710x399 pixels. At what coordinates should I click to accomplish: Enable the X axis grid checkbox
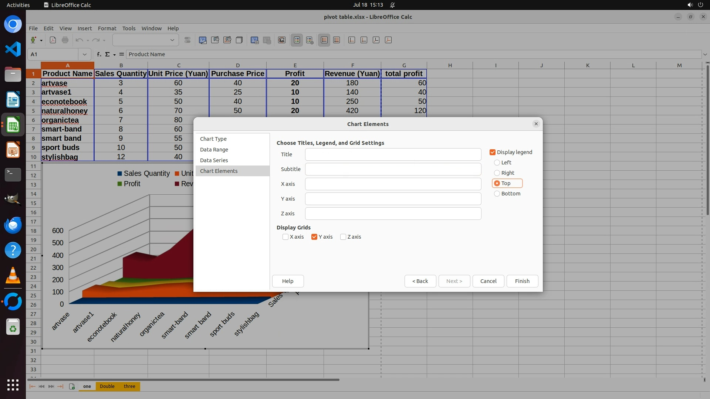[285, 237]
